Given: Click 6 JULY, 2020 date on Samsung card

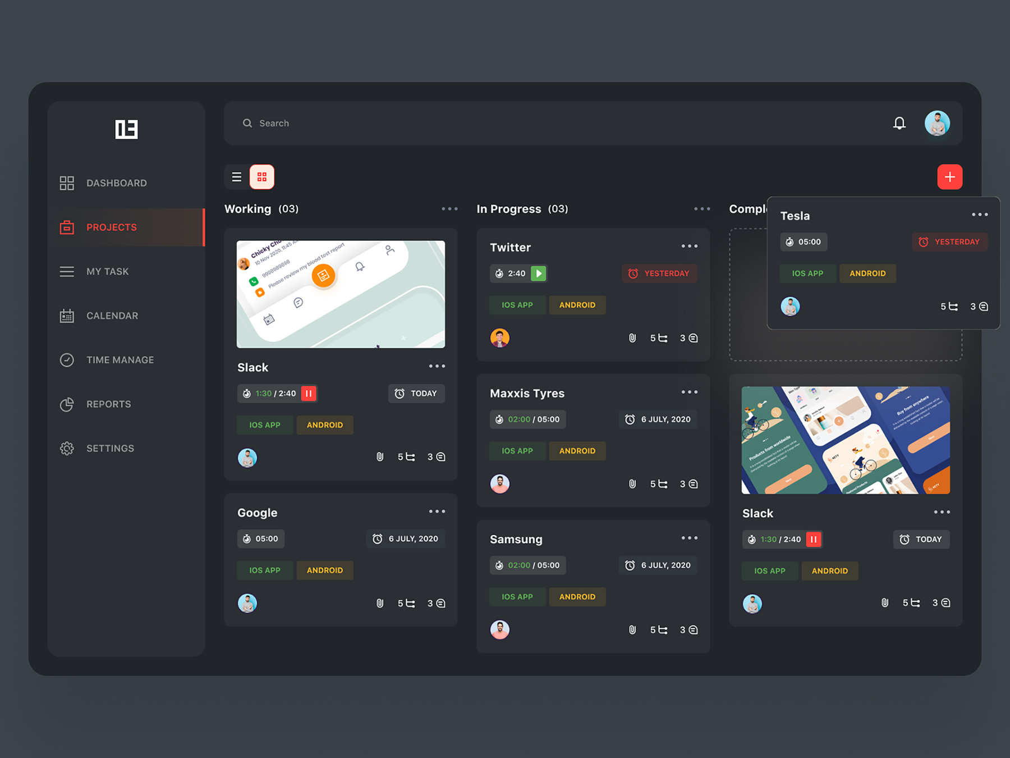Looking at the screenshot, I should (658, 565).
